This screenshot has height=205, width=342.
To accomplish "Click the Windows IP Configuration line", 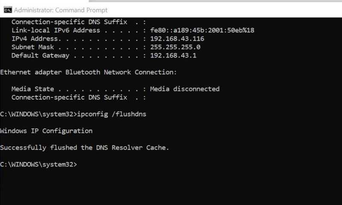I will 46,131.
